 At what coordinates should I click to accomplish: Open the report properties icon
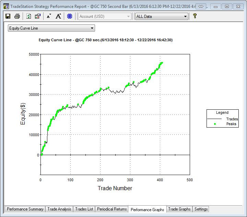(x=38, y=16)
